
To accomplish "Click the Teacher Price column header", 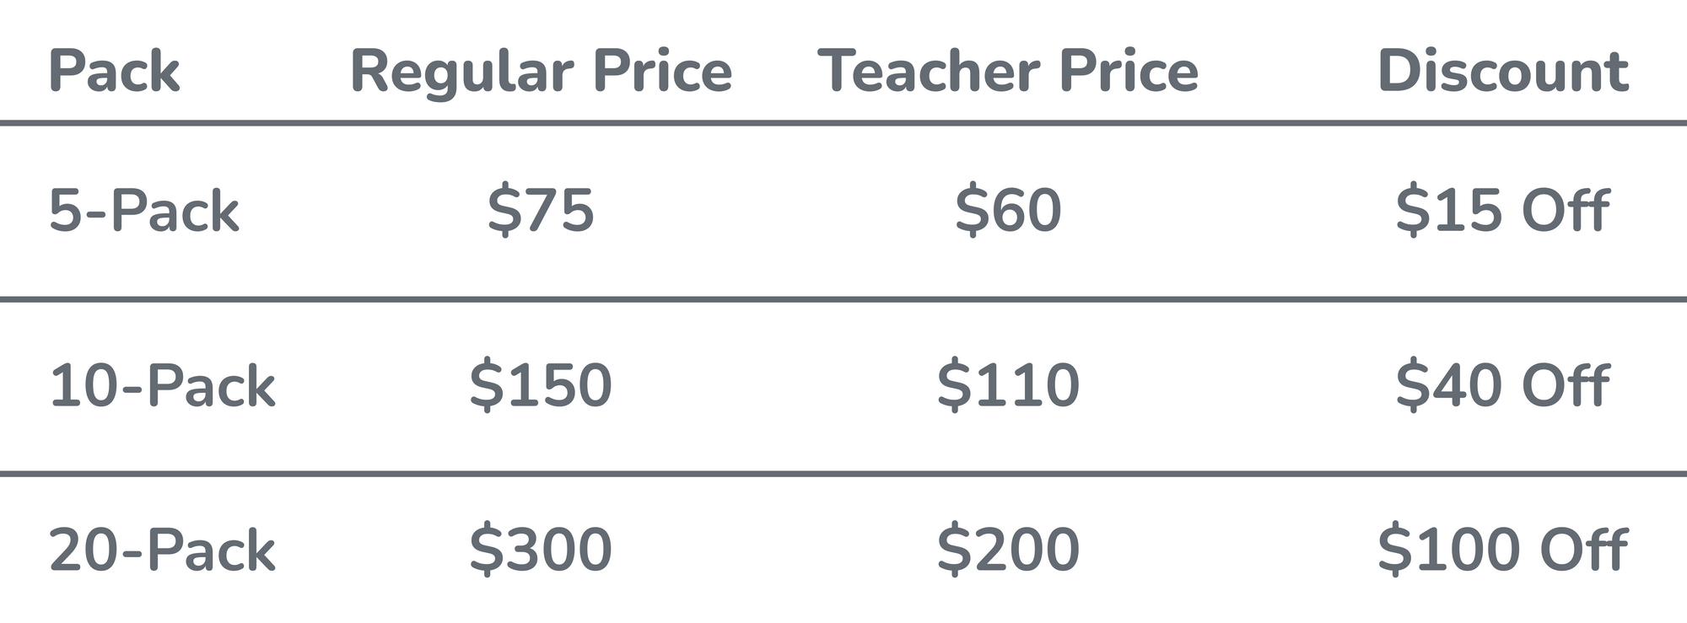I will [x=1008, y=71].
